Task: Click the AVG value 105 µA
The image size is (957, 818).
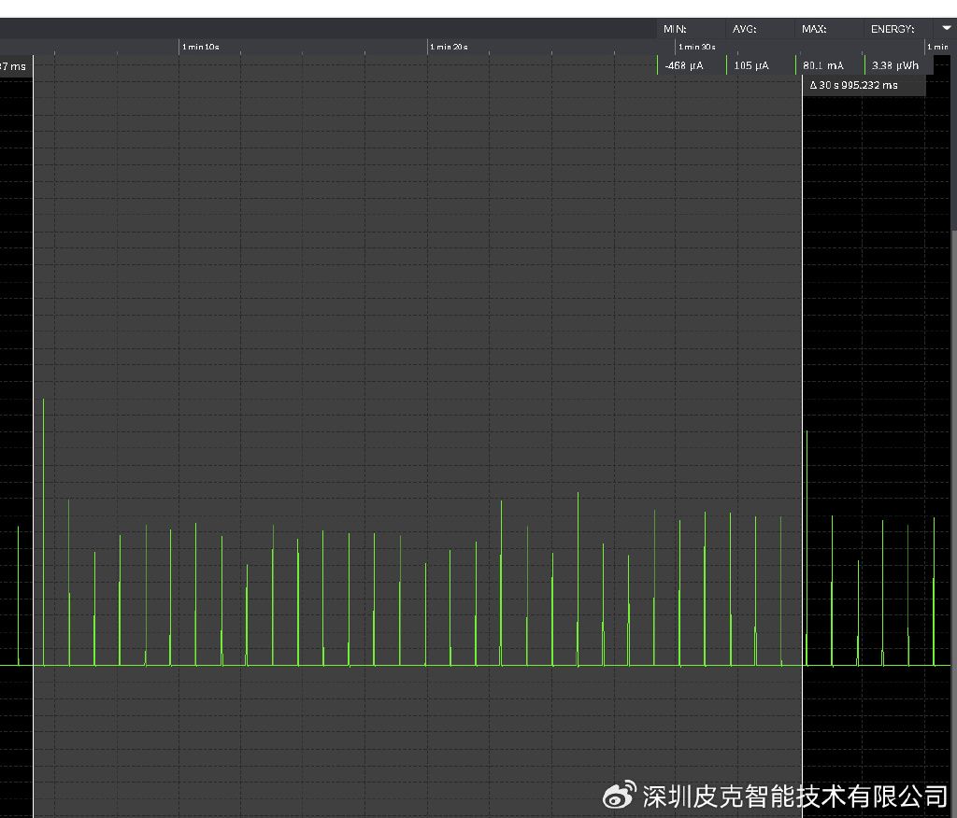Action: 751,65
